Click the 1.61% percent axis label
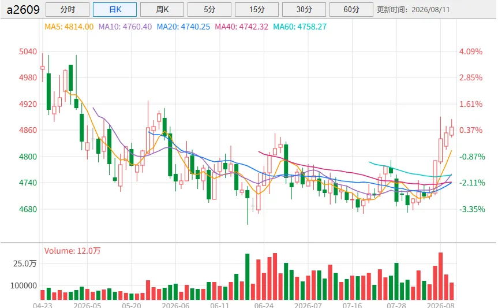This screenshot has height=308, width=498. [471, 104]
